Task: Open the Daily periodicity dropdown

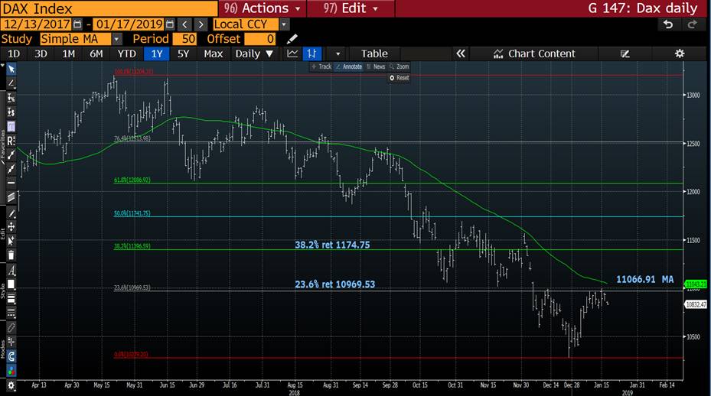Action: tap(254, 54)
